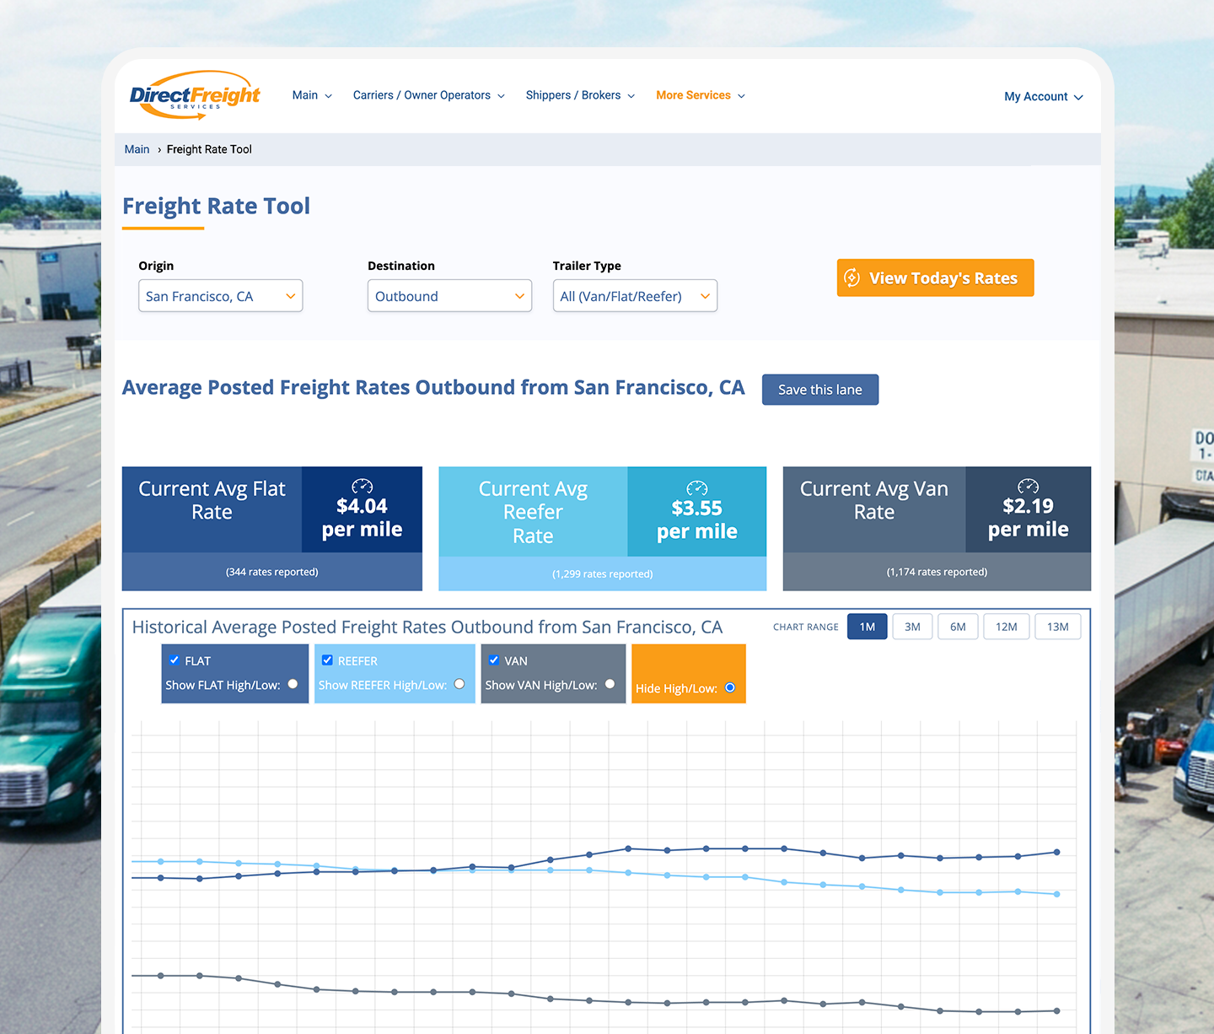Click the Save this lane button

[x=820, y=390]
